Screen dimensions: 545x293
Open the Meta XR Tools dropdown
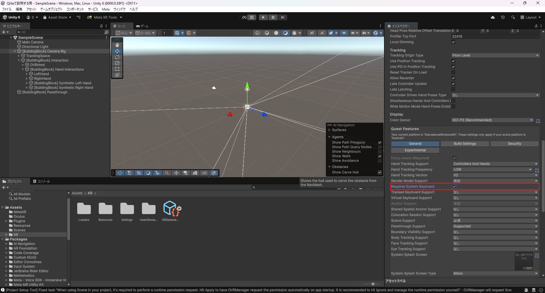pyautogui.click(x=105, y=17)
